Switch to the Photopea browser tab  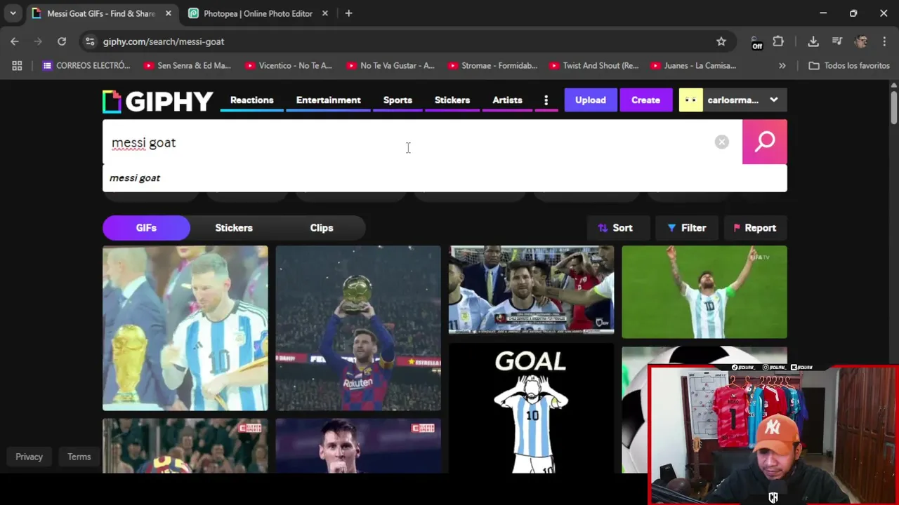coord(258,13)
